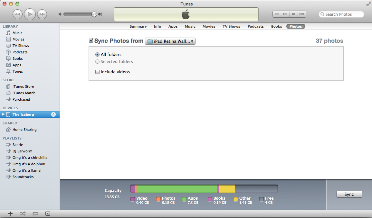Click the Photos capacity color swatch
The image size is (372, 218).
pos(158,199)
